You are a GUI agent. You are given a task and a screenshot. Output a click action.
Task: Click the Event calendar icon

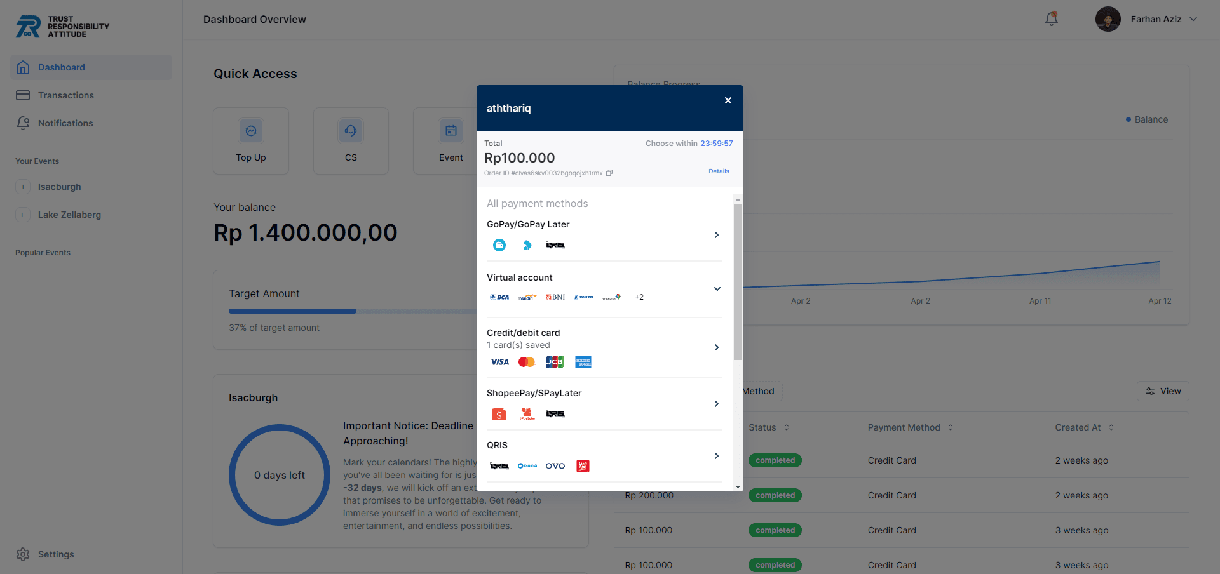[x=451, y=131]
